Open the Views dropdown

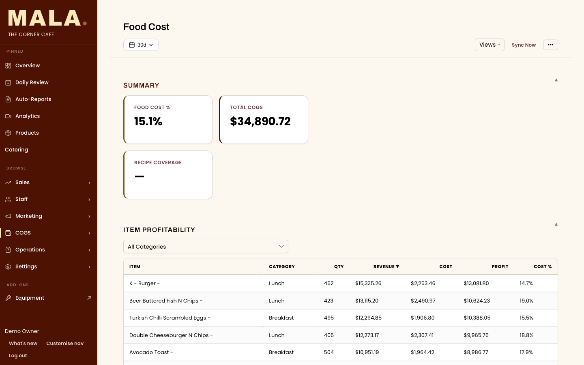[490, 45]
